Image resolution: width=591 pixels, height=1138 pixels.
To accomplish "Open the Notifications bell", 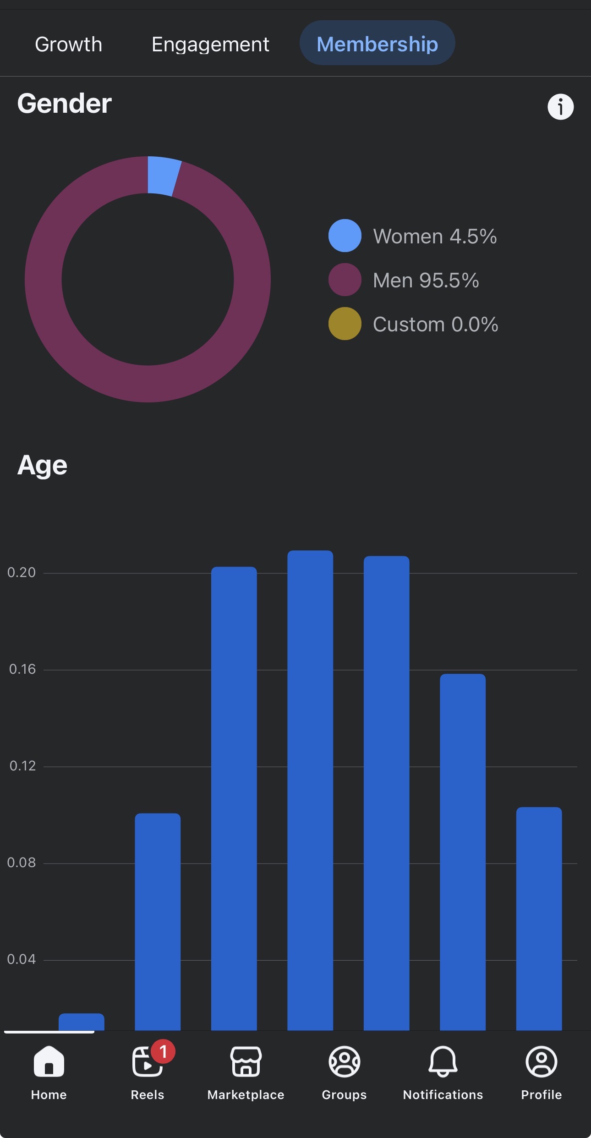I will tap(443, 1061).
